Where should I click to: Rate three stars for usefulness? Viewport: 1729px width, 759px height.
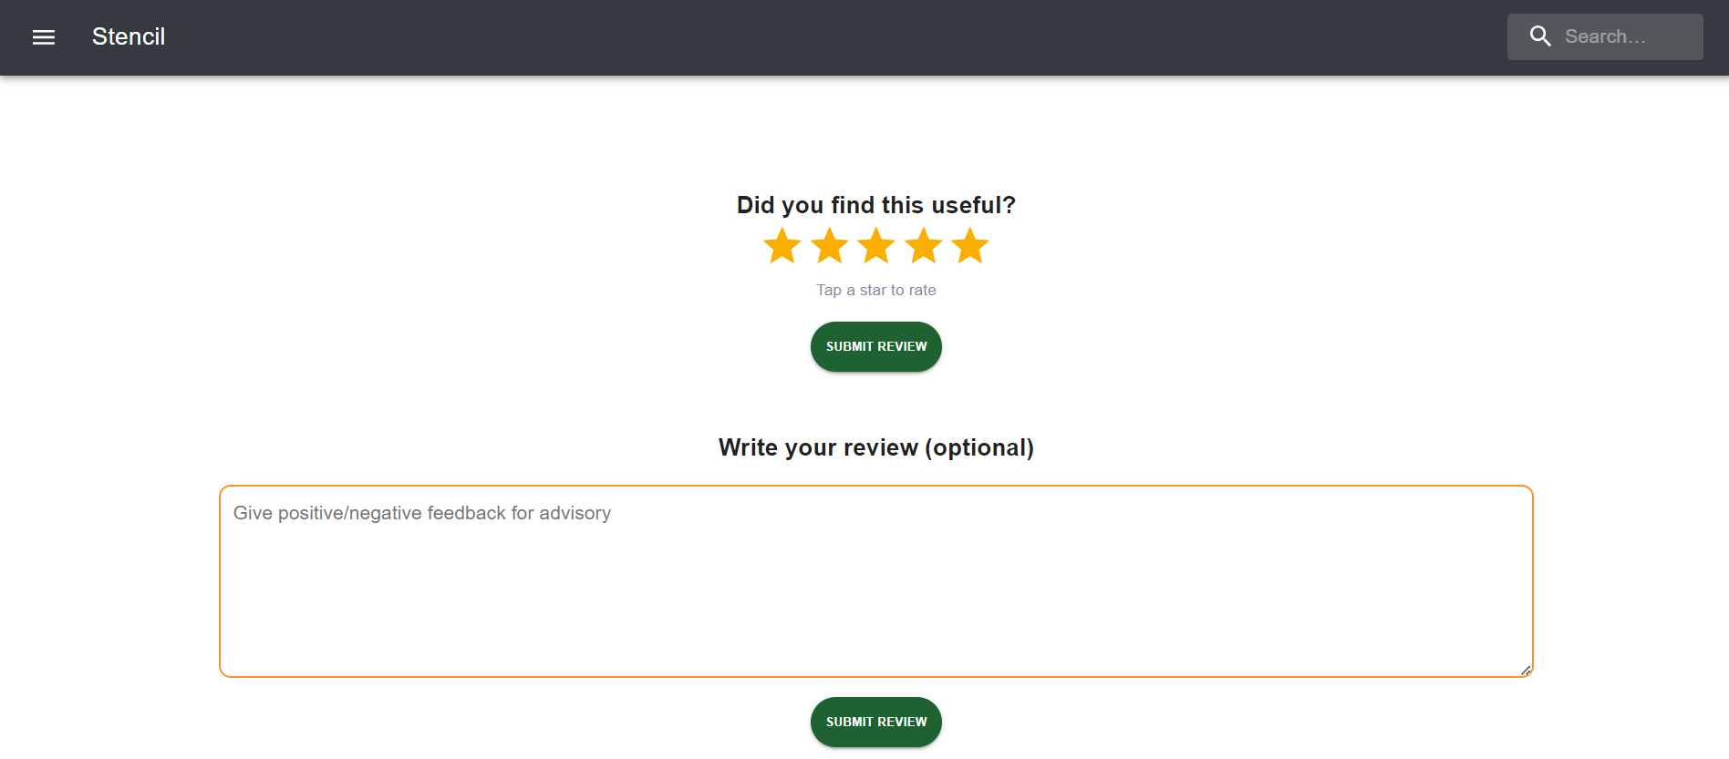tap(875, 245)
